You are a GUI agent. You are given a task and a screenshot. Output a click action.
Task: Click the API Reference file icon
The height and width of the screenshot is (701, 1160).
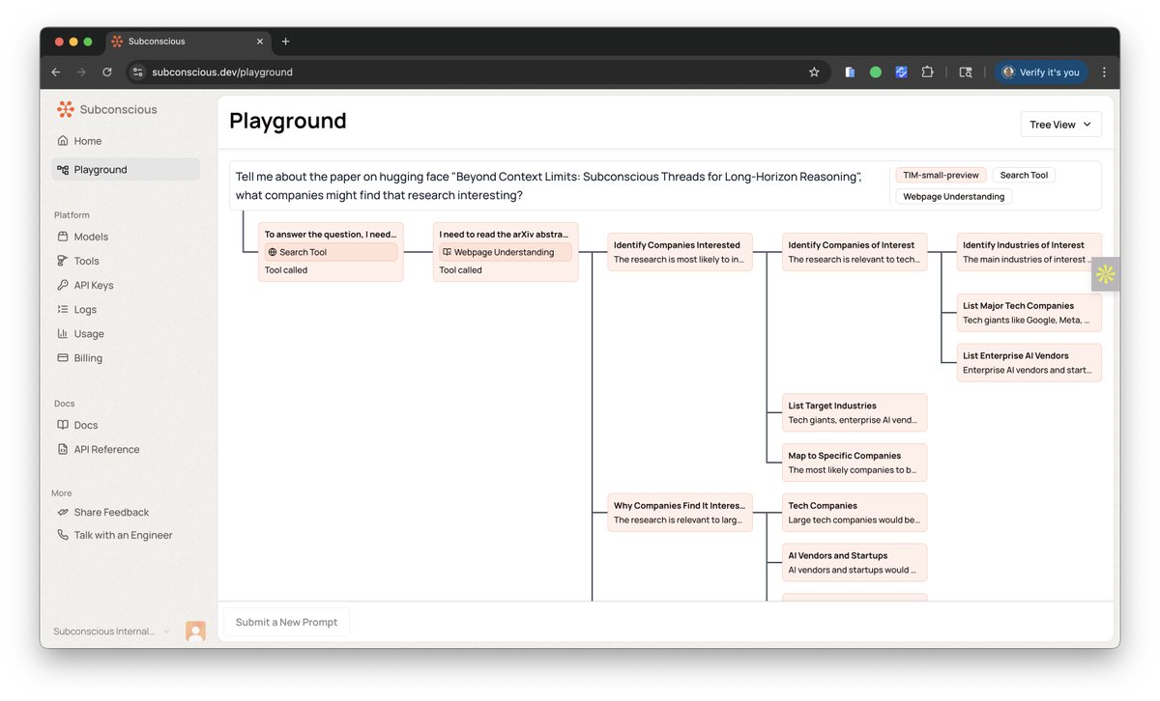pyautogui.click(x=63, y=449)
